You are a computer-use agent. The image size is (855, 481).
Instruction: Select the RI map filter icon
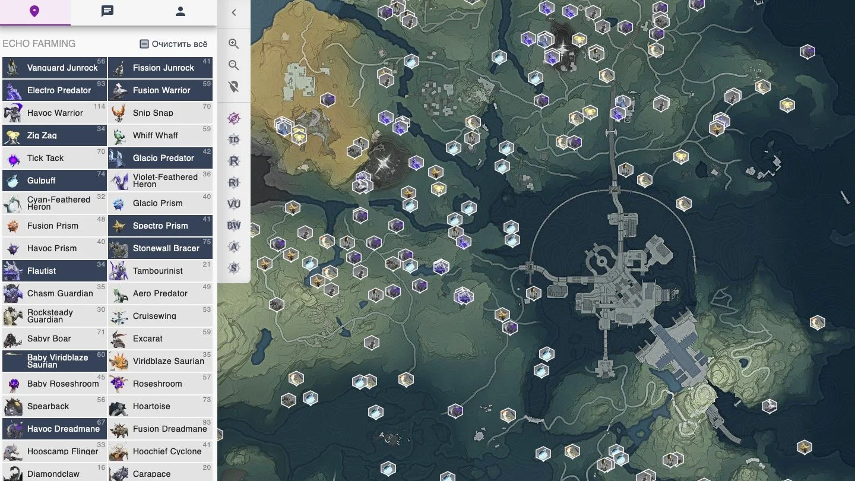(234, 183)
